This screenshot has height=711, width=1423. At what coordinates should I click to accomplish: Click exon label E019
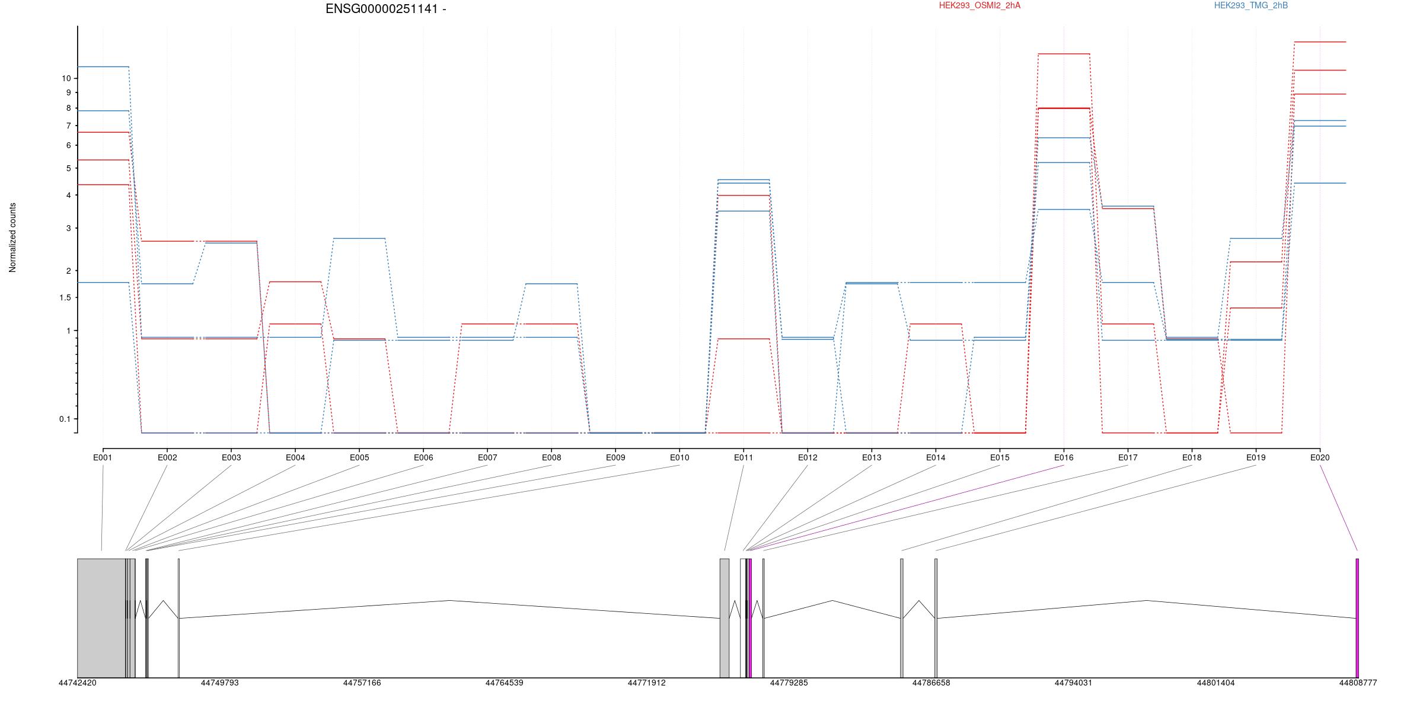pyautogui.click(x=1256, y=457)
